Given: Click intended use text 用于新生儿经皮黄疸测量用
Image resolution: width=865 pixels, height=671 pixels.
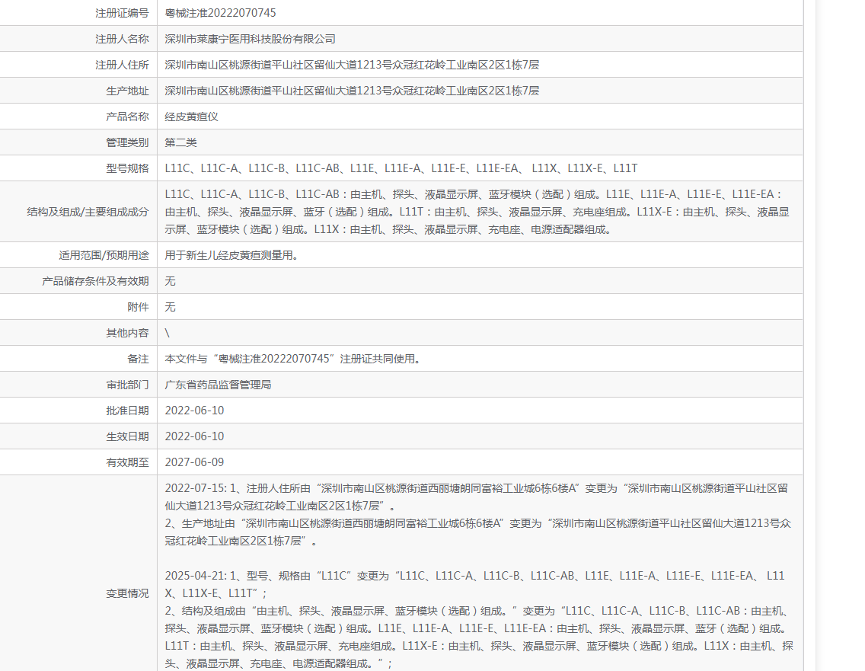Looking at the screenshot, I should (x=231, y=255).
